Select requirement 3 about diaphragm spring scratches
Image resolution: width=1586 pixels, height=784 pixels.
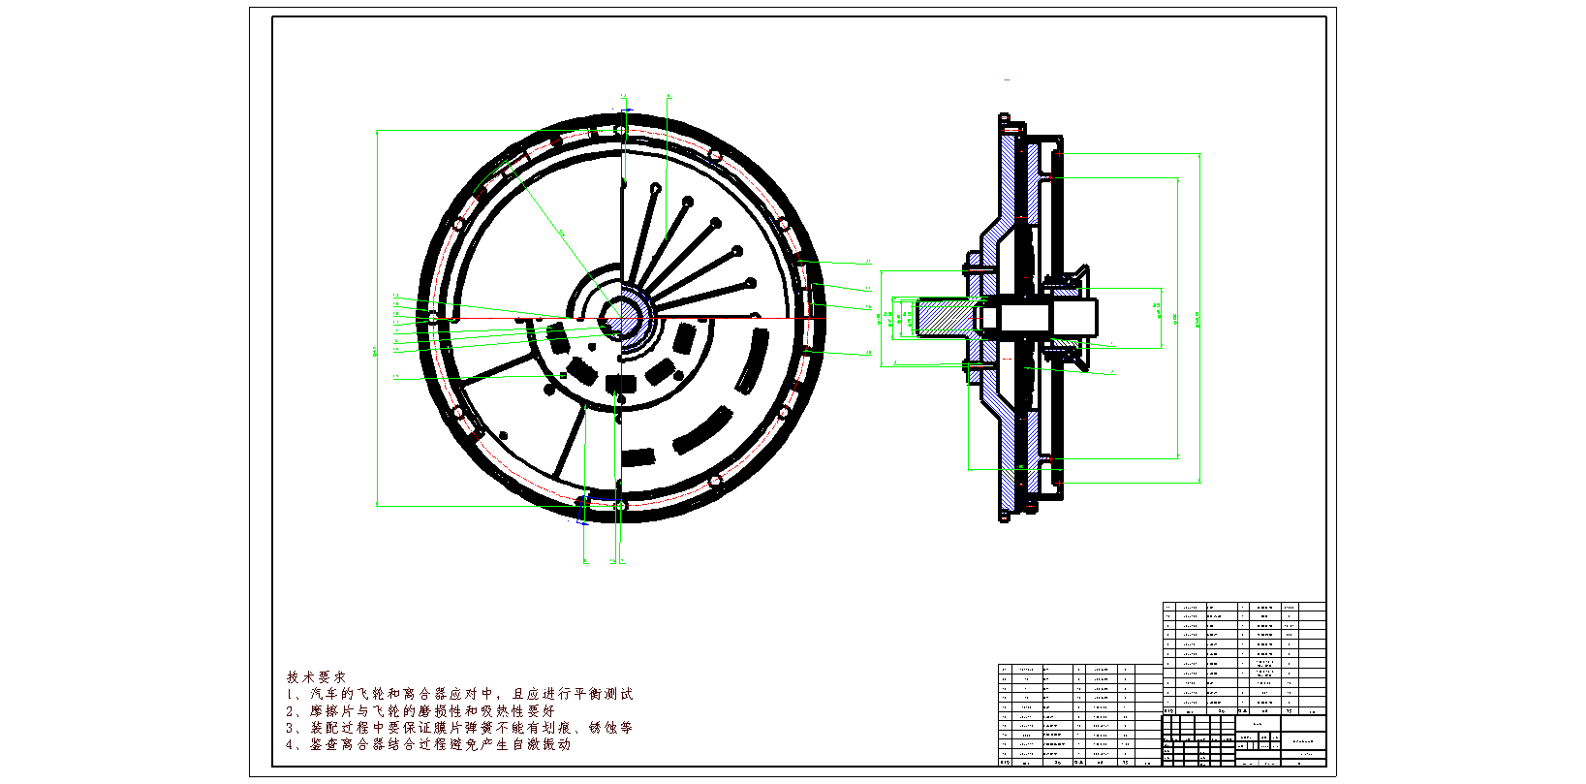[x=459, y=727]
